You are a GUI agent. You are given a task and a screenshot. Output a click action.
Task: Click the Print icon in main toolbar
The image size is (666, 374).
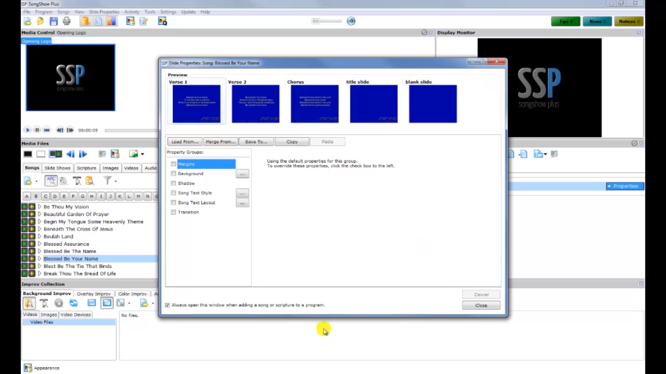(67, 21)
